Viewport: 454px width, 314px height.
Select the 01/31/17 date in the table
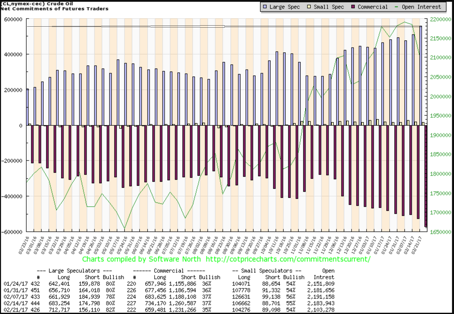(16, 290)
